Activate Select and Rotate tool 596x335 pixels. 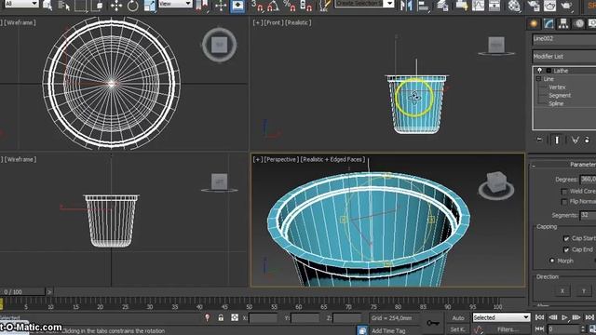132,6
